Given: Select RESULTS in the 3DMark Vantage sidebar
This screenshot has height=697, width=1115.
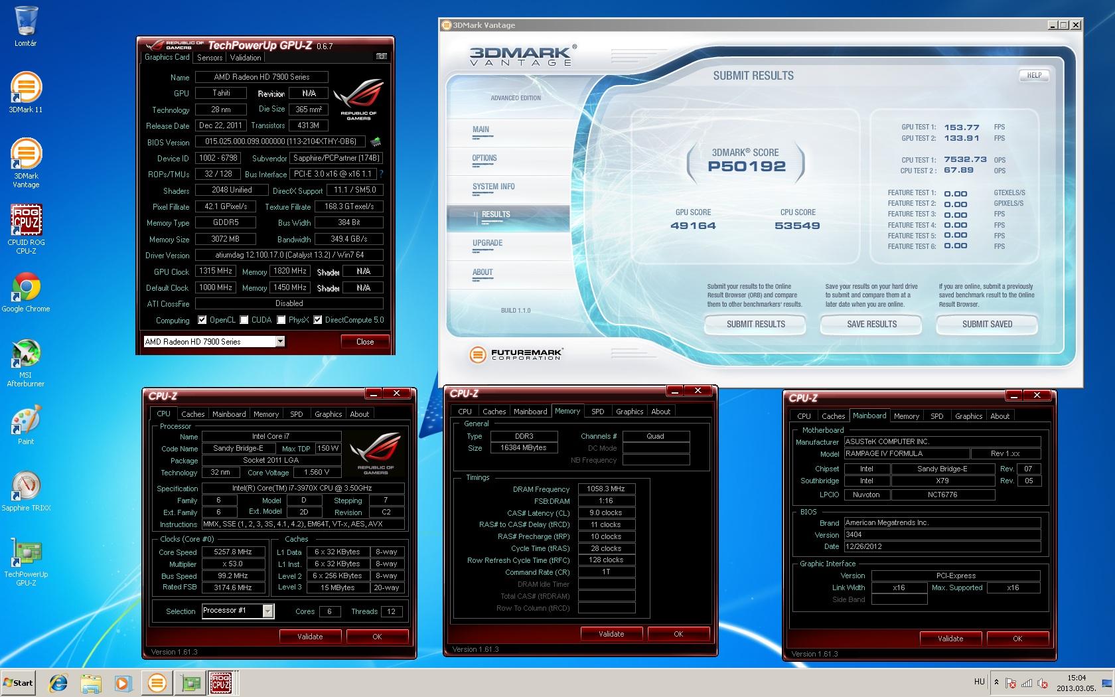Looking at the screenshot, I should tap(508, 218).
